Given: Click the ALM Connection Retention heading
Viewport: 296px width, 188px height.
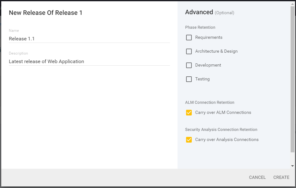Looking at the screenshot, I should 209,102.
